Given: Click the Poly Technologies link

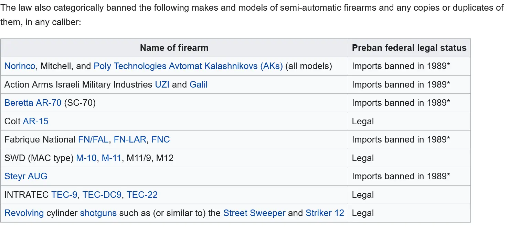Looking at the screenshot, I should tap(130, 66).
